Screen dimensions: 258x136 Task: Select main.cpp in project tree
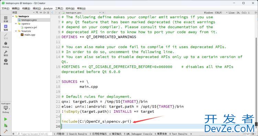tap(30, 35)
